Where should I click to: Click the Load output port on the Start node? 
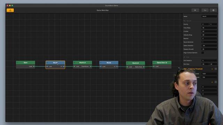[x=33, y=66]
